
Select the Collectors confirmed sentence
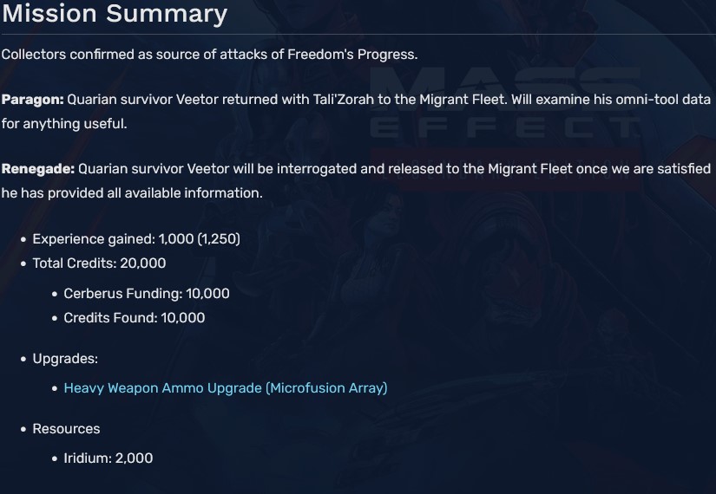click(209, 54)
